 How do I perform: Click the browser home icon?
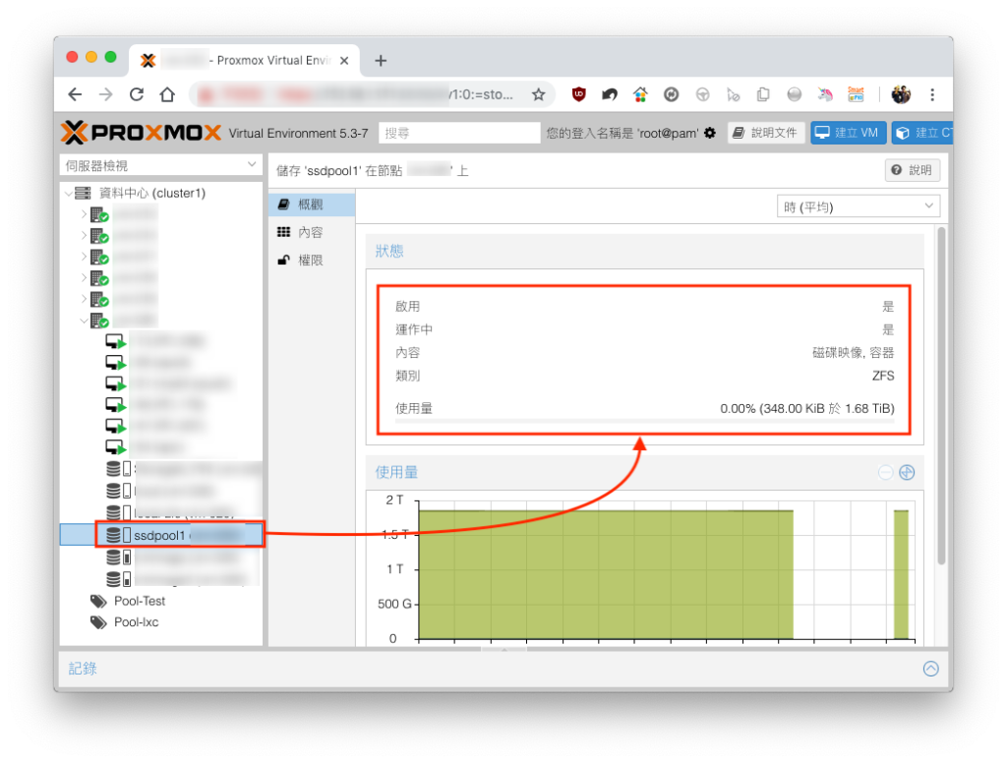click(167, 94)
